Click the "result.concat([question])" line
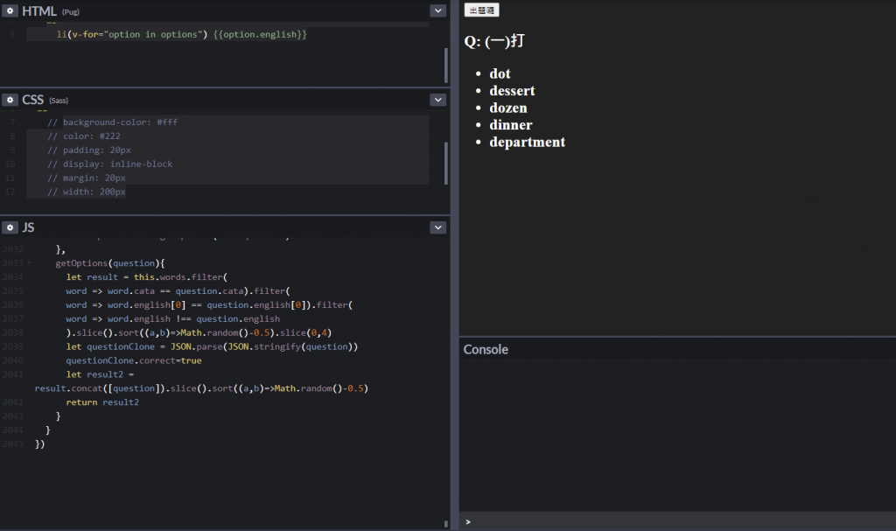 pyautogui.click(x=201, y=388)
